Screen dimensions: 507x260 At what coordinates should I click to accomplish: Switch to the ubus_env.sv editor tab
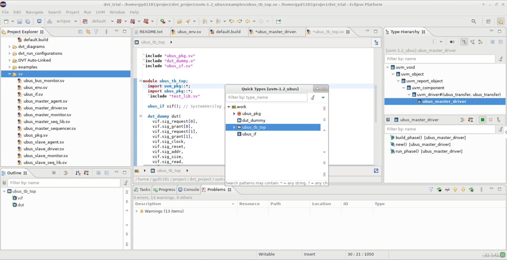point(189,32)
